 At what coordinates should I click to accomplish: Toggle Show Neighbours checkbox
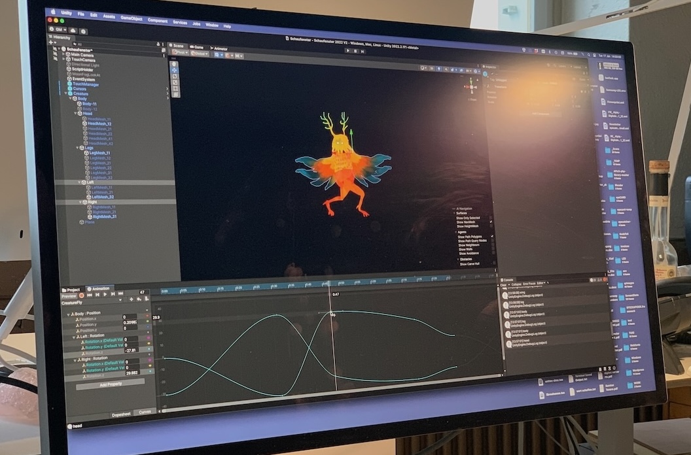coord(493,244)
